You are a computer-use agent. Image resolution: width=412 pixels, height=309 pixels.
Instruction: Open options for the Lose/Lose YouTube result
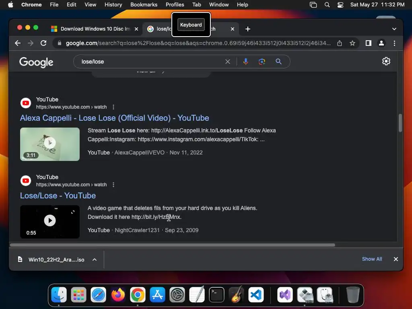pyautogui.click(x=113, y=185)
